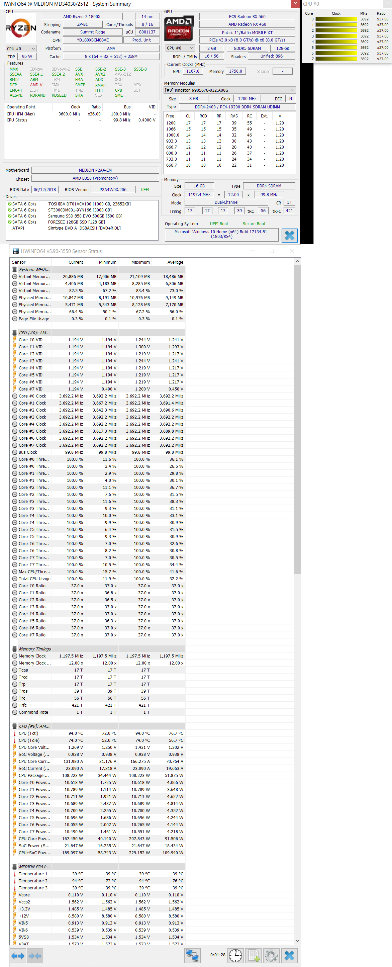Open sensor settings gear icon

coord(271,955)
